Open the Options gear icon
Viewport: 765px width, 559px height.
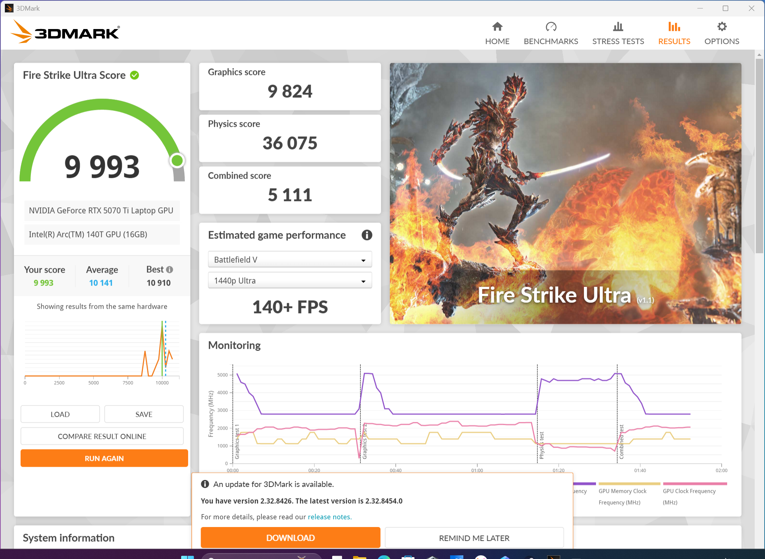721,27
